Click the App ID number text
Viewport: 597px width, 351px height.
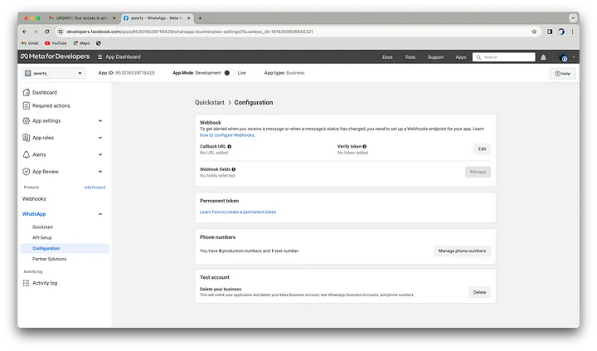[x=135, y=73]
